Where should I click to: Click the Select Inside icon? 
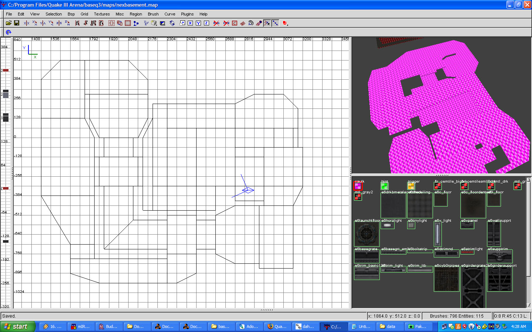click(x=101, y=23)
